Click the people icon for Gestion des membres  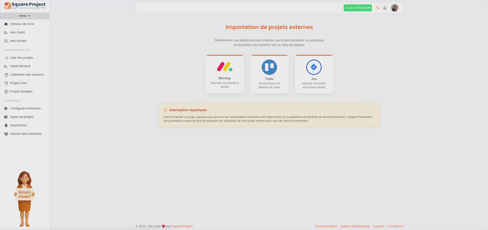(x=6, y=134)
